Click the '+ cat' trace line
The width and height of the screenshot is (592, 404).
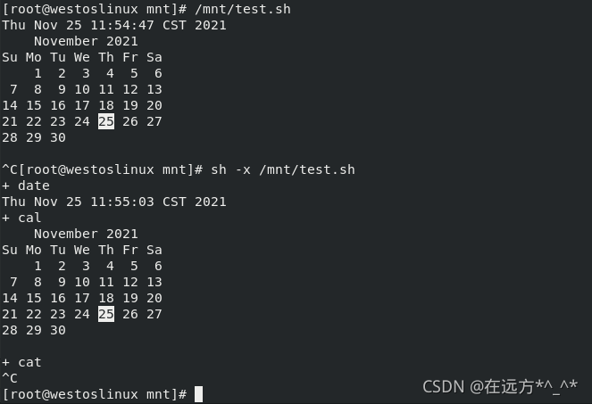click(22, 362)
